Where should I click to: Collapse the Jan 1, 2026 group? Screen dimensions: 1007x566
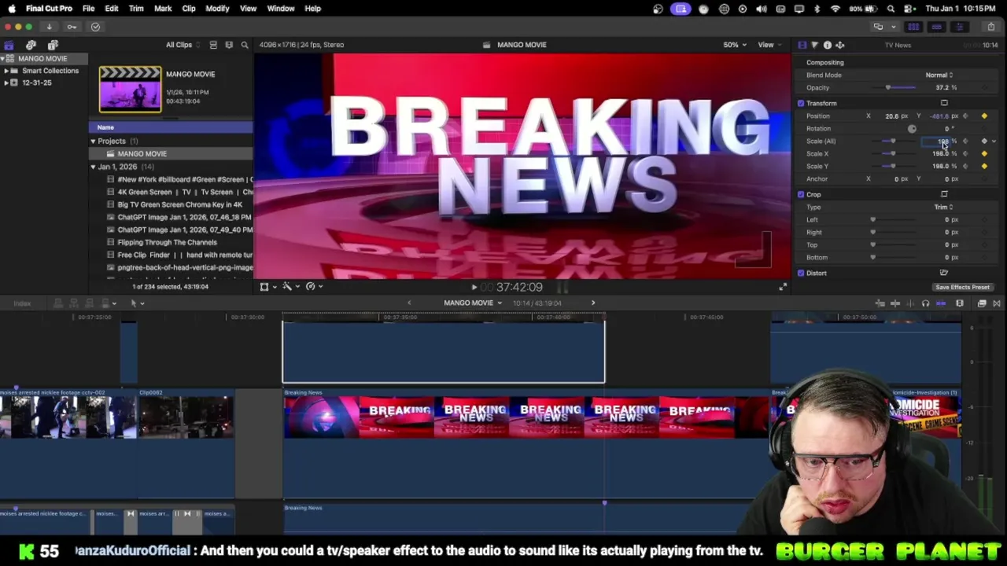pos(93,167)
